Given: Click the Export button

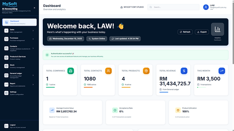Looking at the screenshot, I should (x=202, y=32).
